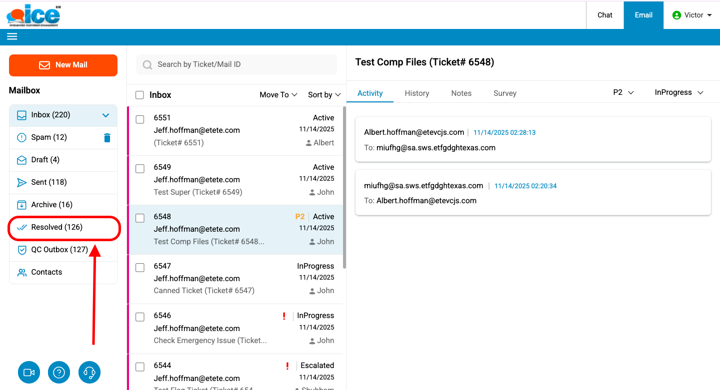Screen dimensions: 720x390
Task: Click the Spam trash bin icon
Action: (107, 138)
